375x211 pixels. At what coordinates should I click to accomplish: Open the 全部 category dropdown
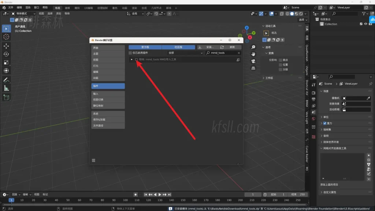(185, 53)
